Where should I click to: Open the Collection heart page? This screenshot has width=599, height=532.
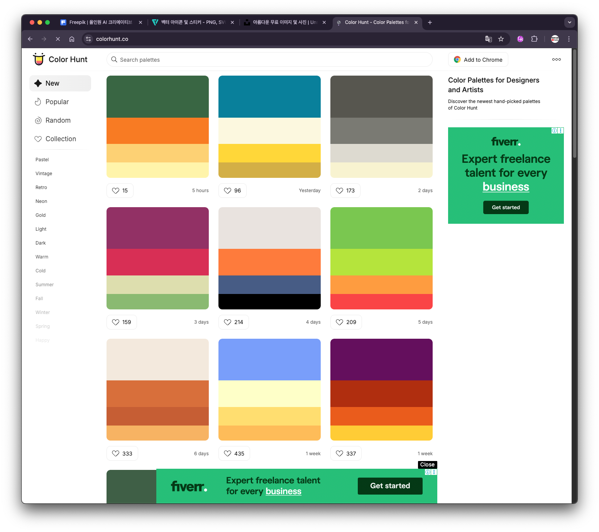[60, 139]
